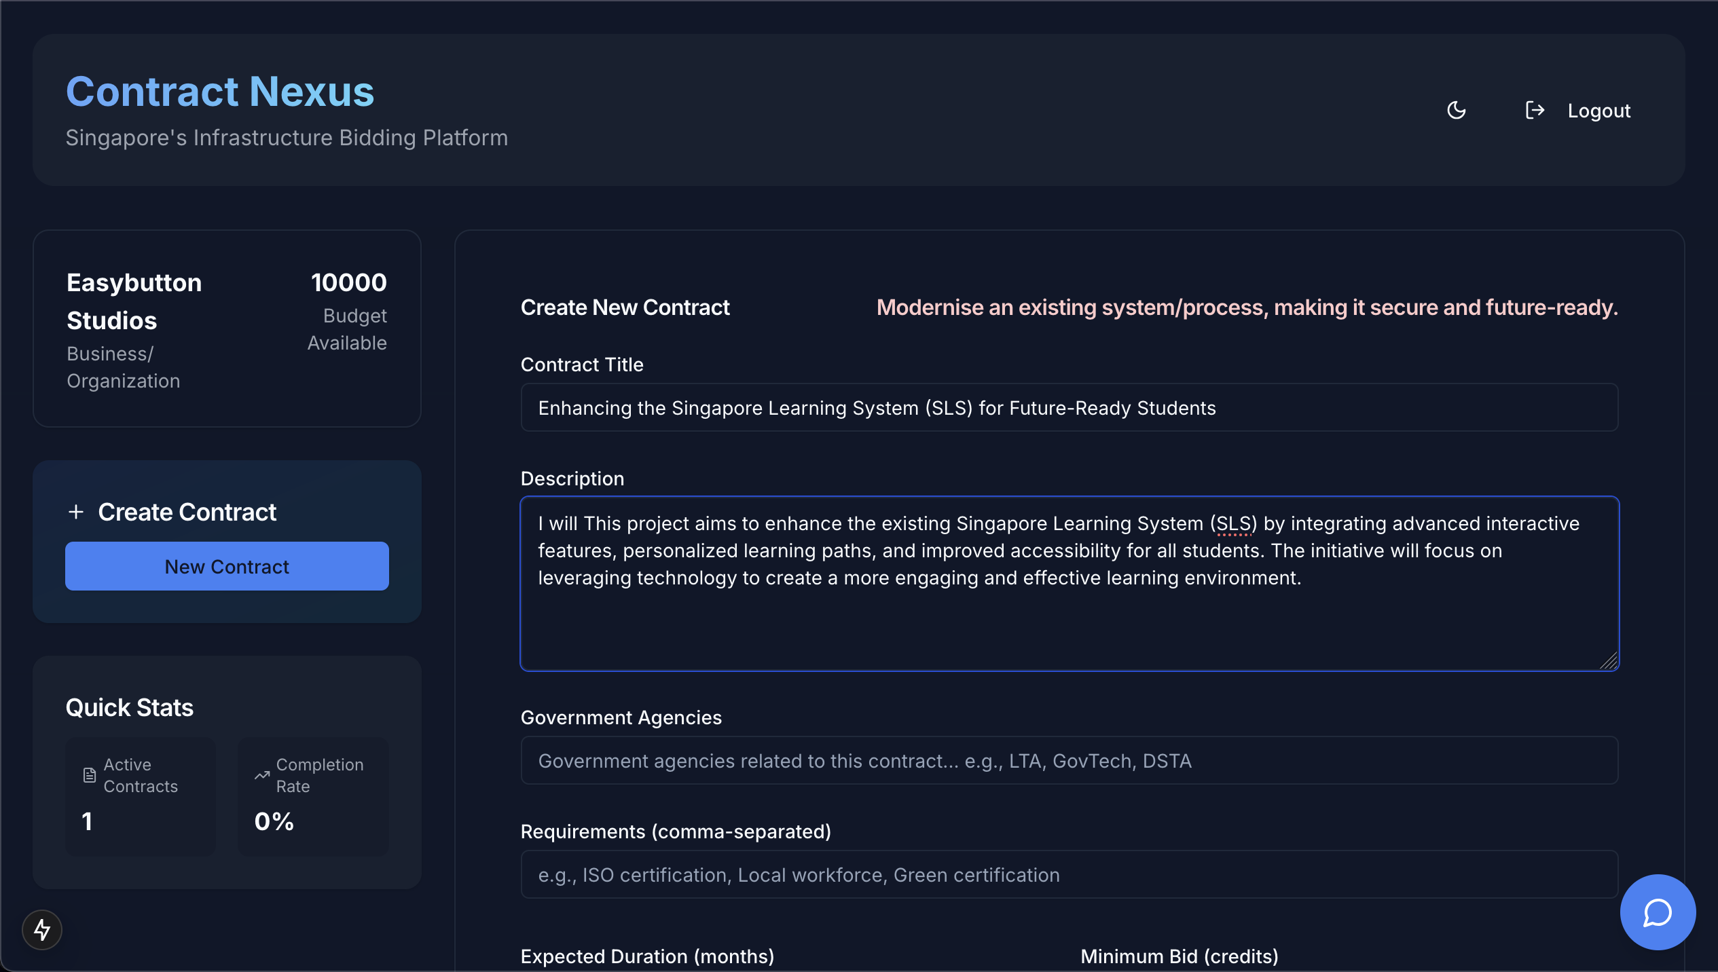Click the Completion Rate trend arrow icon
The image size is (1718, 972).
click(x=261, y=775)
